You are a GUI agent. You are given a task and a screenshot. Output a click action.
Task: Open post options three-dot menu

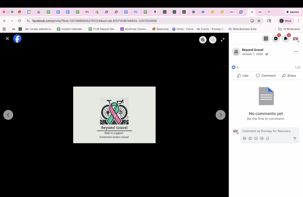click(296, 51)
